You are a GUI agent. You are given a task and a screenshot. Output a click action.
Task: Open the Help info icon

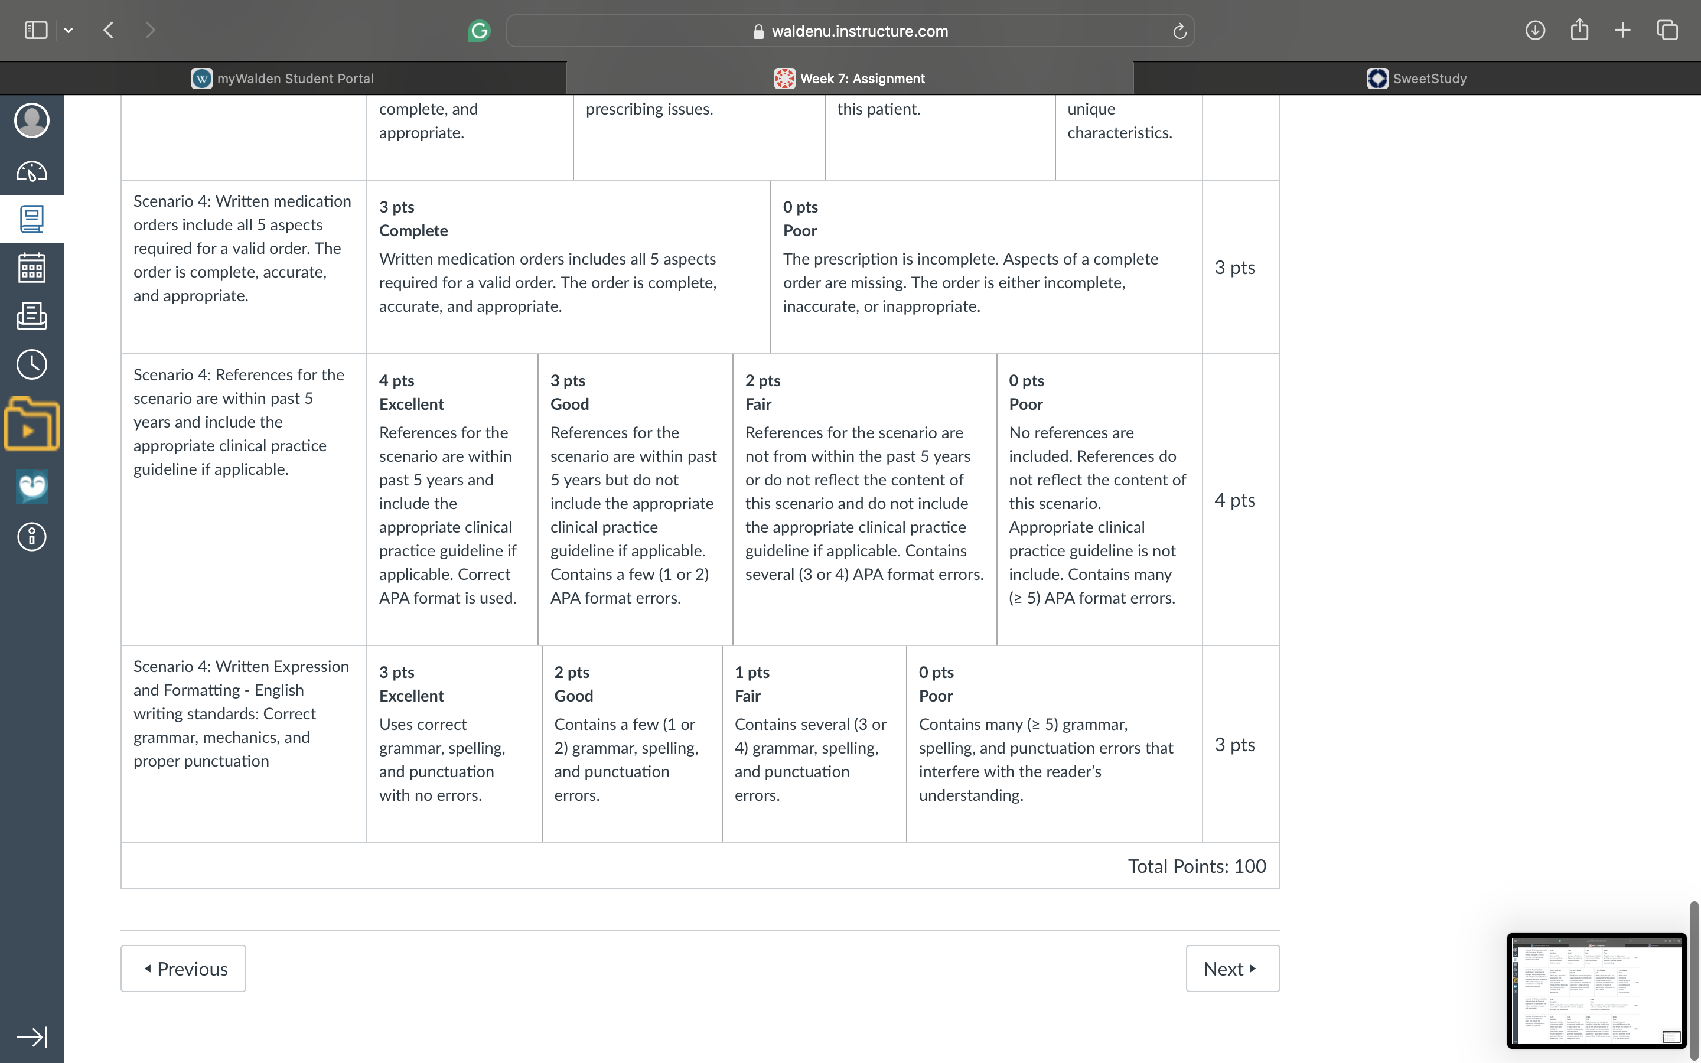click(32, 537)
